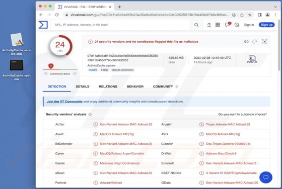Click the ESET-NOD32 vendor name

pyautogui.click(x=171, y=173)
